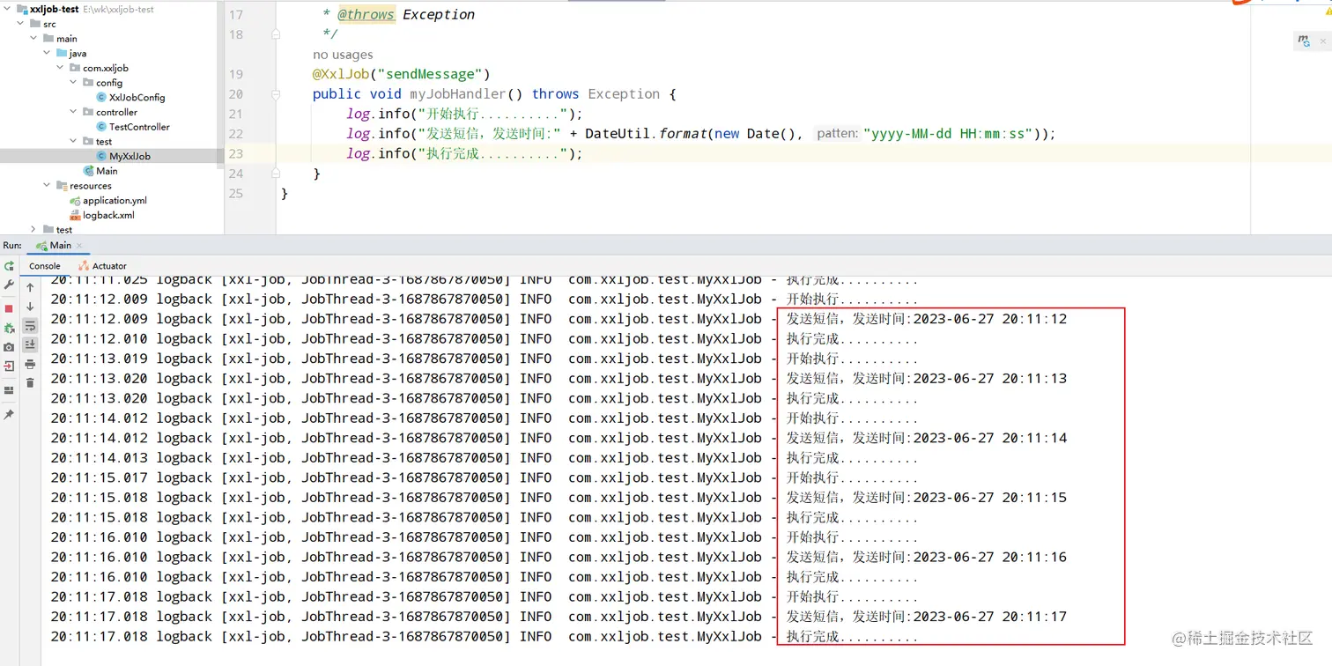Collapse the main folder
Viewport: 1332px width, 666px height.
(34, 39)
